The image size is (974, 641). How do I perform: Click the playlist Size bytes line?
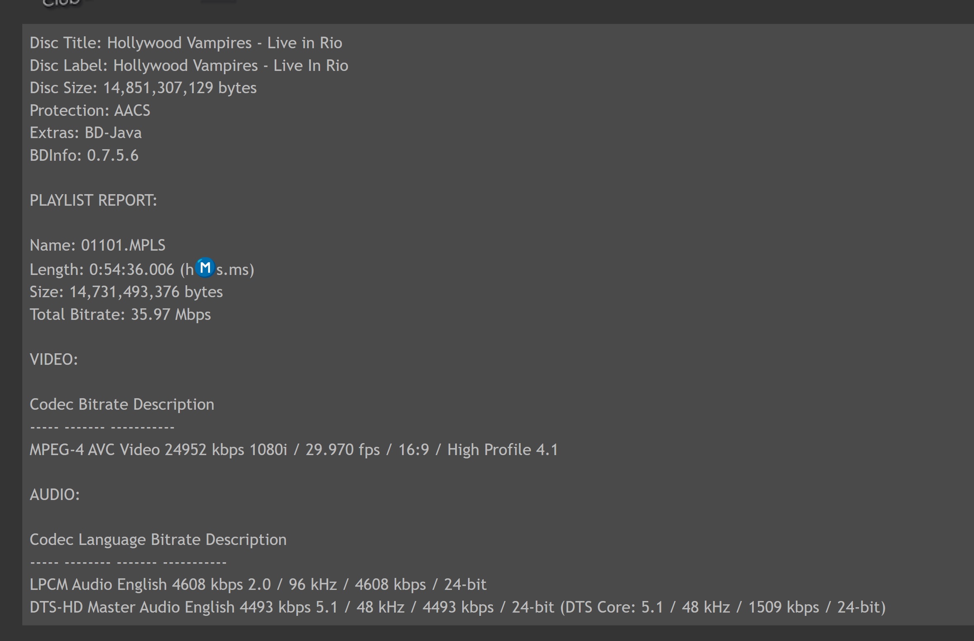point(126,292)
